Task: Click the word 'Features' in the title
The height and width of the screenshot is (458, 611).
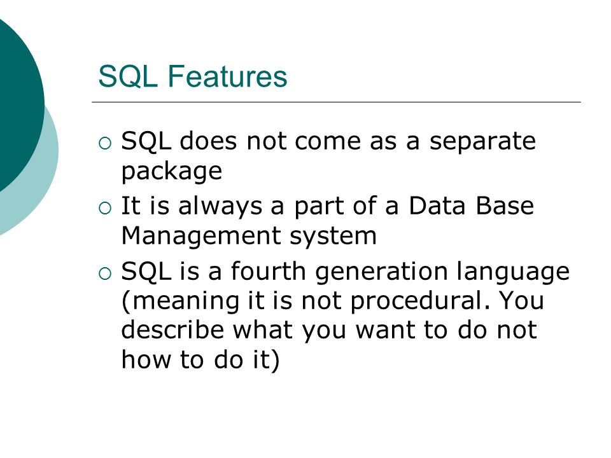Action: coord(227,76)
